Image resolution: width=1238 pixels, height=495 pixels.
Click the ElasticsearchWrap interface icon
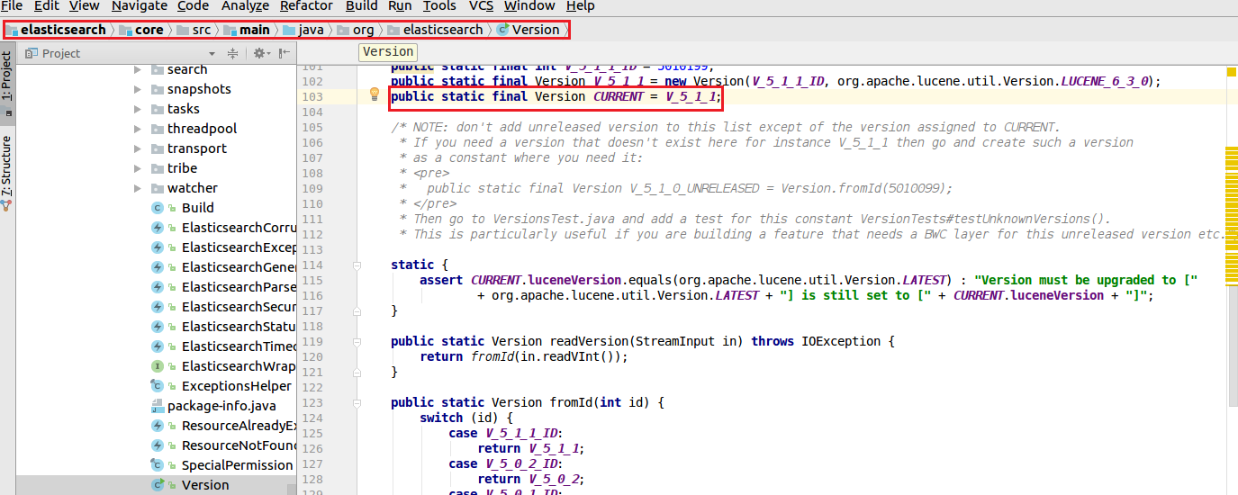coord(157,366)
